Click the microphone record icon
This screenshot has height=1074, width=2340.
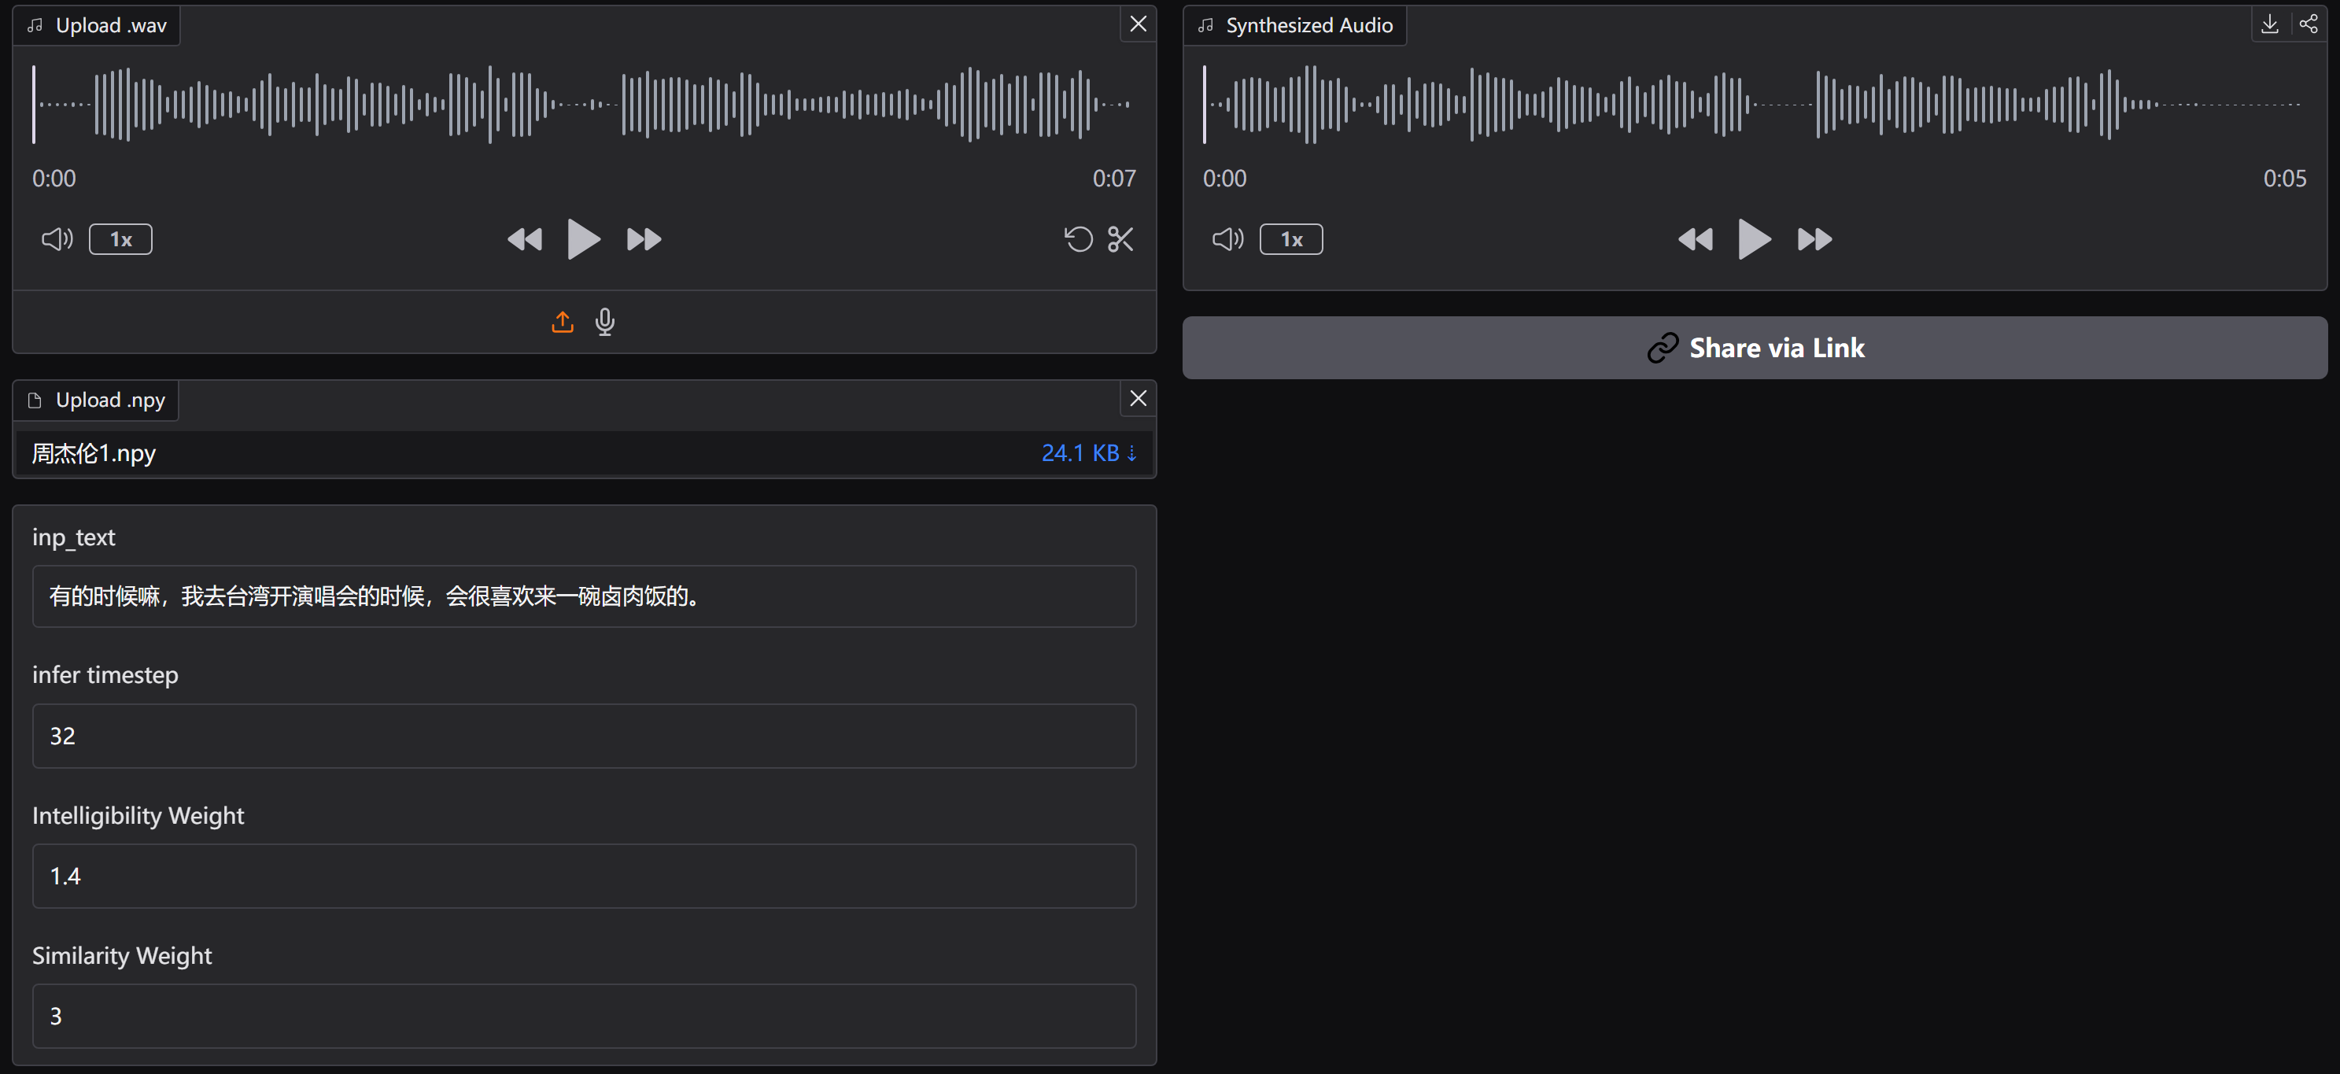pyautogui.click(x=605, y=322)
